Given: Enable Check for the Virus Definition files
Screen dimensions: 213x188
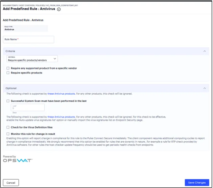Looking at the screenshot, I should (8, 127).
